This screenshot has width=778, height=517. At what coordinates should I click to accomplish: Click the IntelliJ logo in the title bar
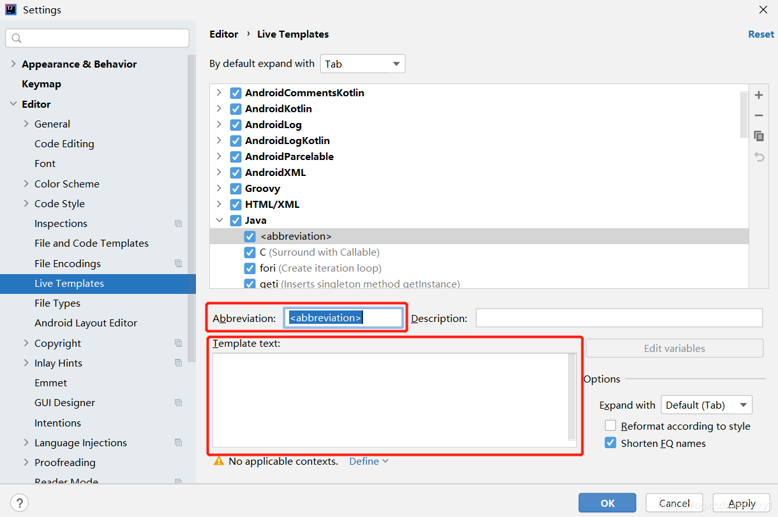11,10
